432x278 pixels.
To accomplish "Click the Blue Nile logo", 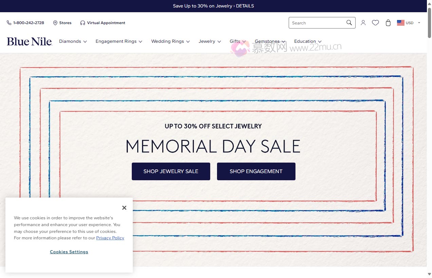I will 29,41.
